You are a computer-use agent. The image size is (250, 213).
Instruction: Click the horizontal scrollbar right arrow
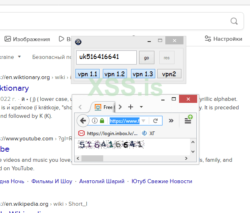point(186,158)
